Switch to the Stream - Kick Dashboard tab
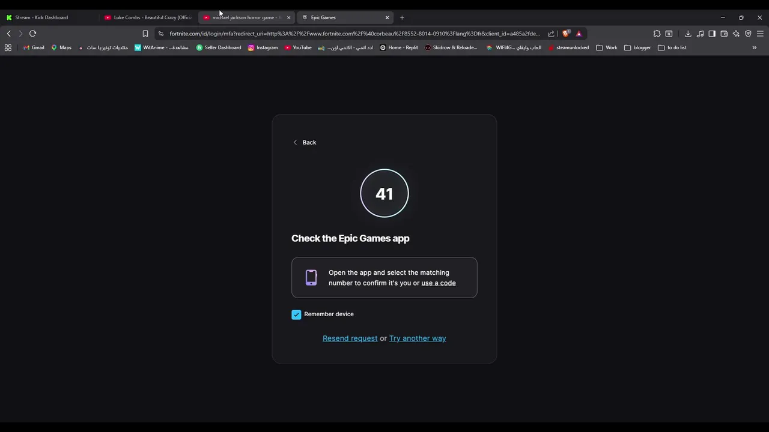Screen dimensions: 769x432 (48, 17)
